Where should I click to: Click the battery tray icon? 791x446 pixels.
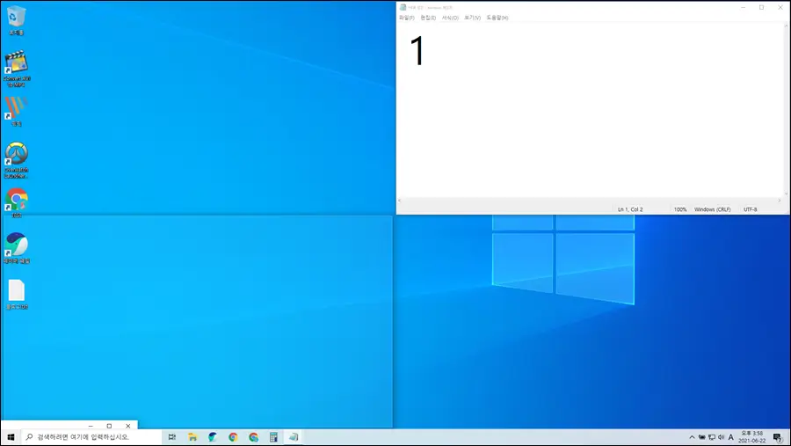point(701,437)
